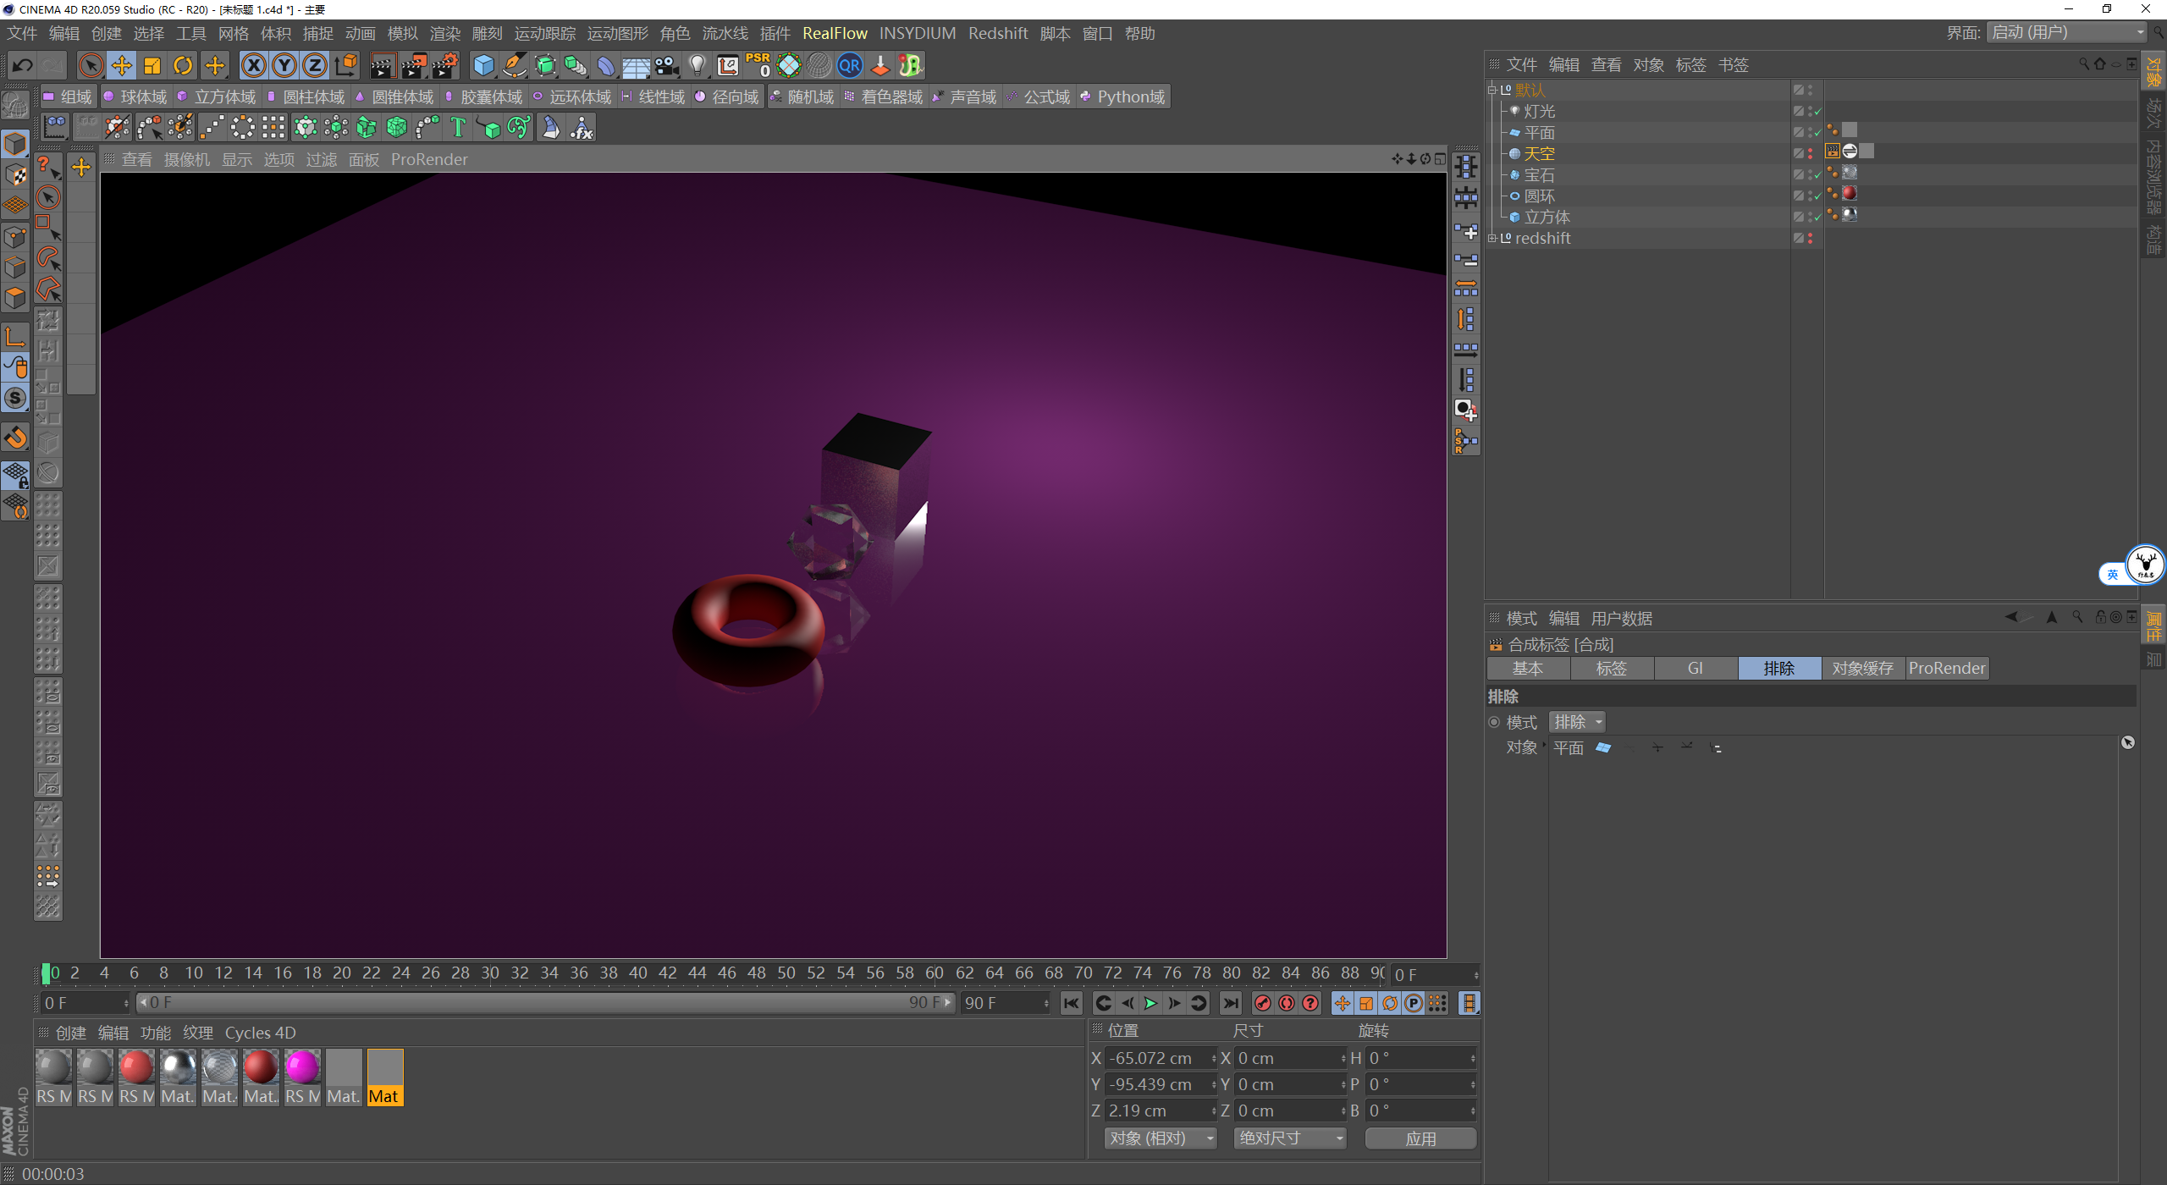Click the Scale tool icon
This screenshot has height=1185, width=2167.
(x=152, y=65)
